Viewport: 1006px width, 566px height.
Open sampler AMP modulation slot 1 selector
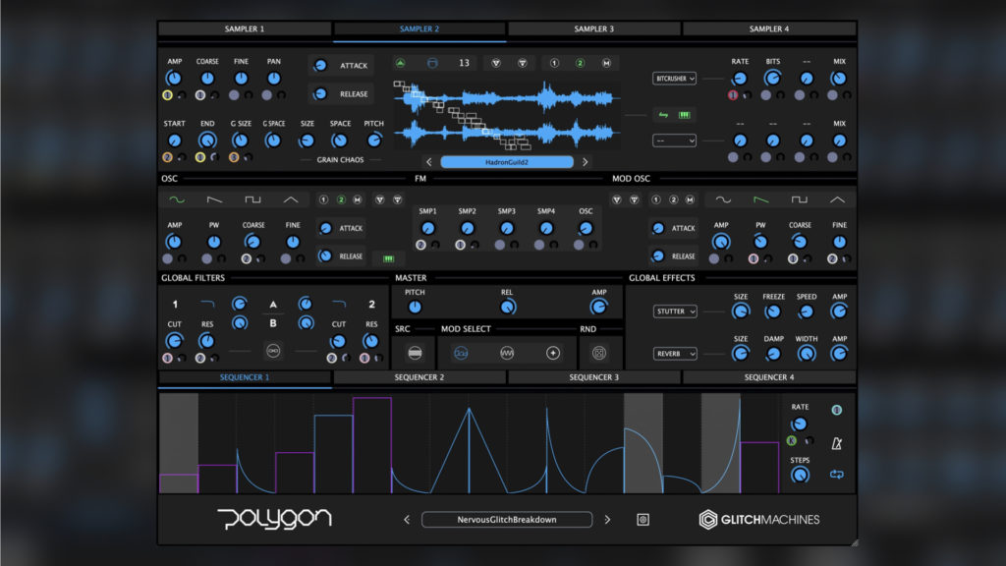coord(167,95)
